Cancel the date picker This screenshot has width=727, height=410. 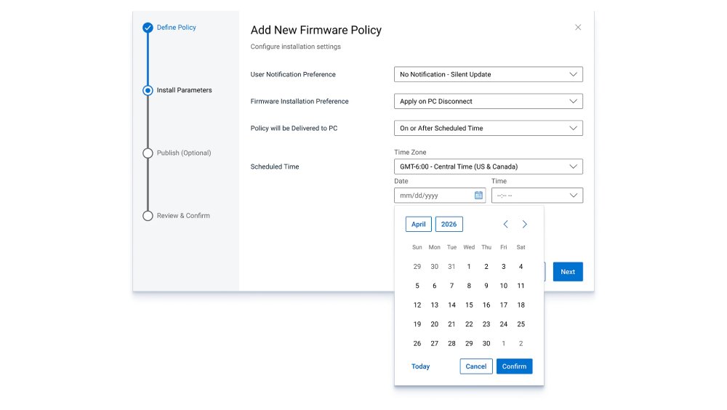tap(476, 366)
